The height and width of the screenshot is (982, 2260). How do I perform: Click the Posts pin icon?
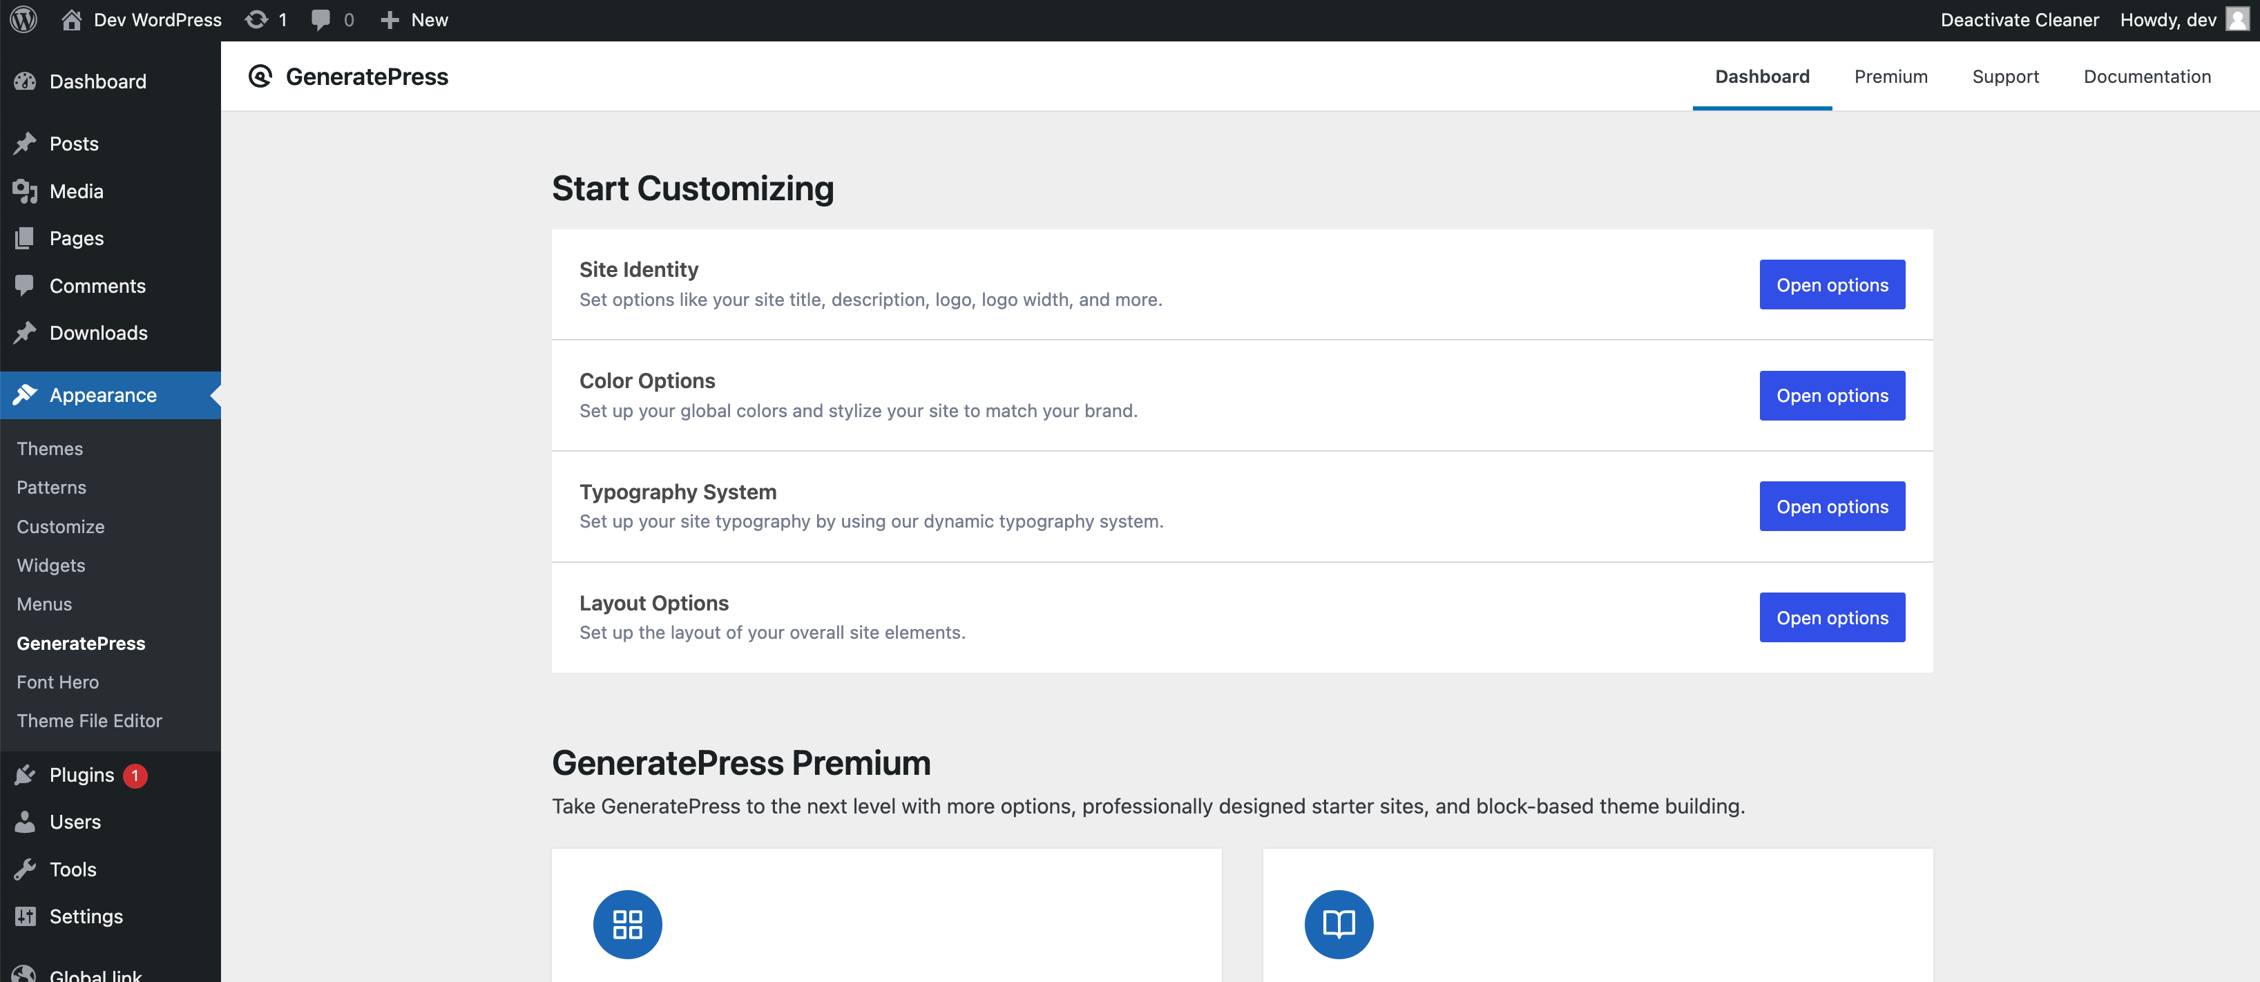(26, 143)
